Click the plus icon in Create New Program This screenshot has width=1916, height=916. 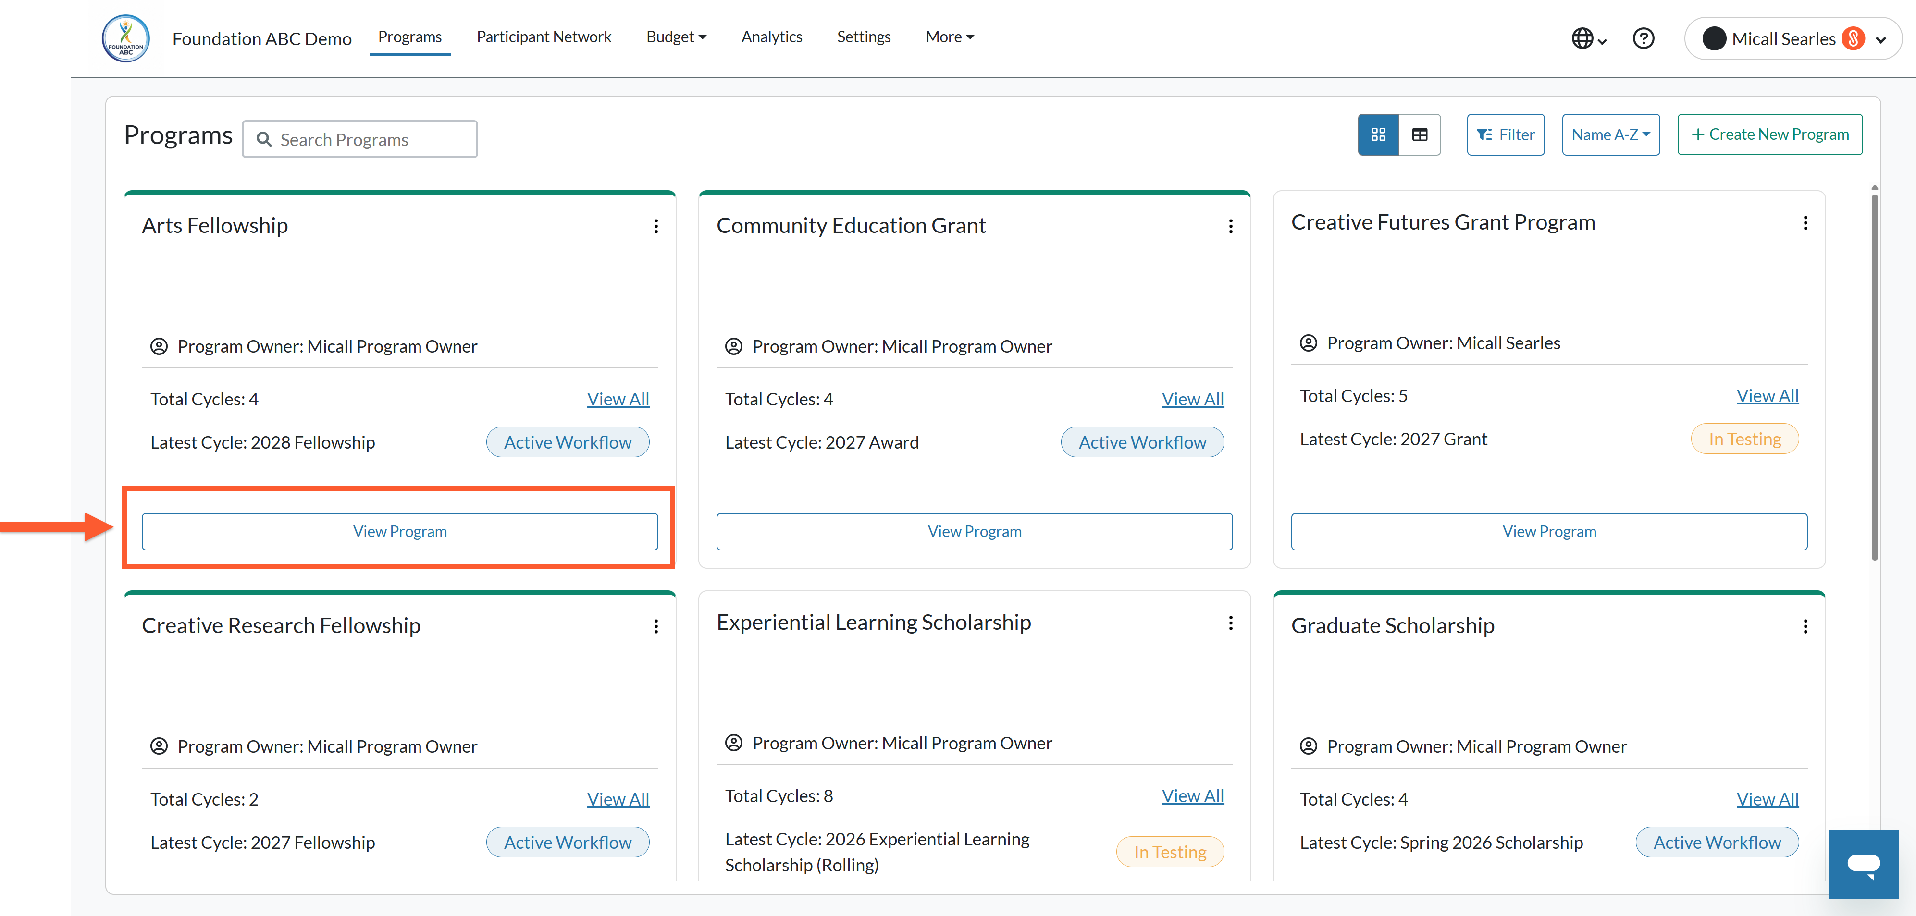click(1697, 134)
